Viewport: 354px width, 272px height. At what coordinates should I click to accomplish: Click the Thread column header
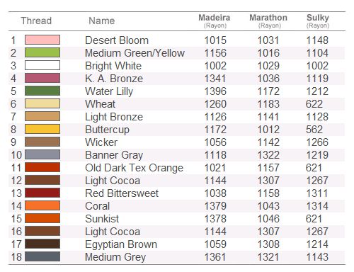pos(36,21)
